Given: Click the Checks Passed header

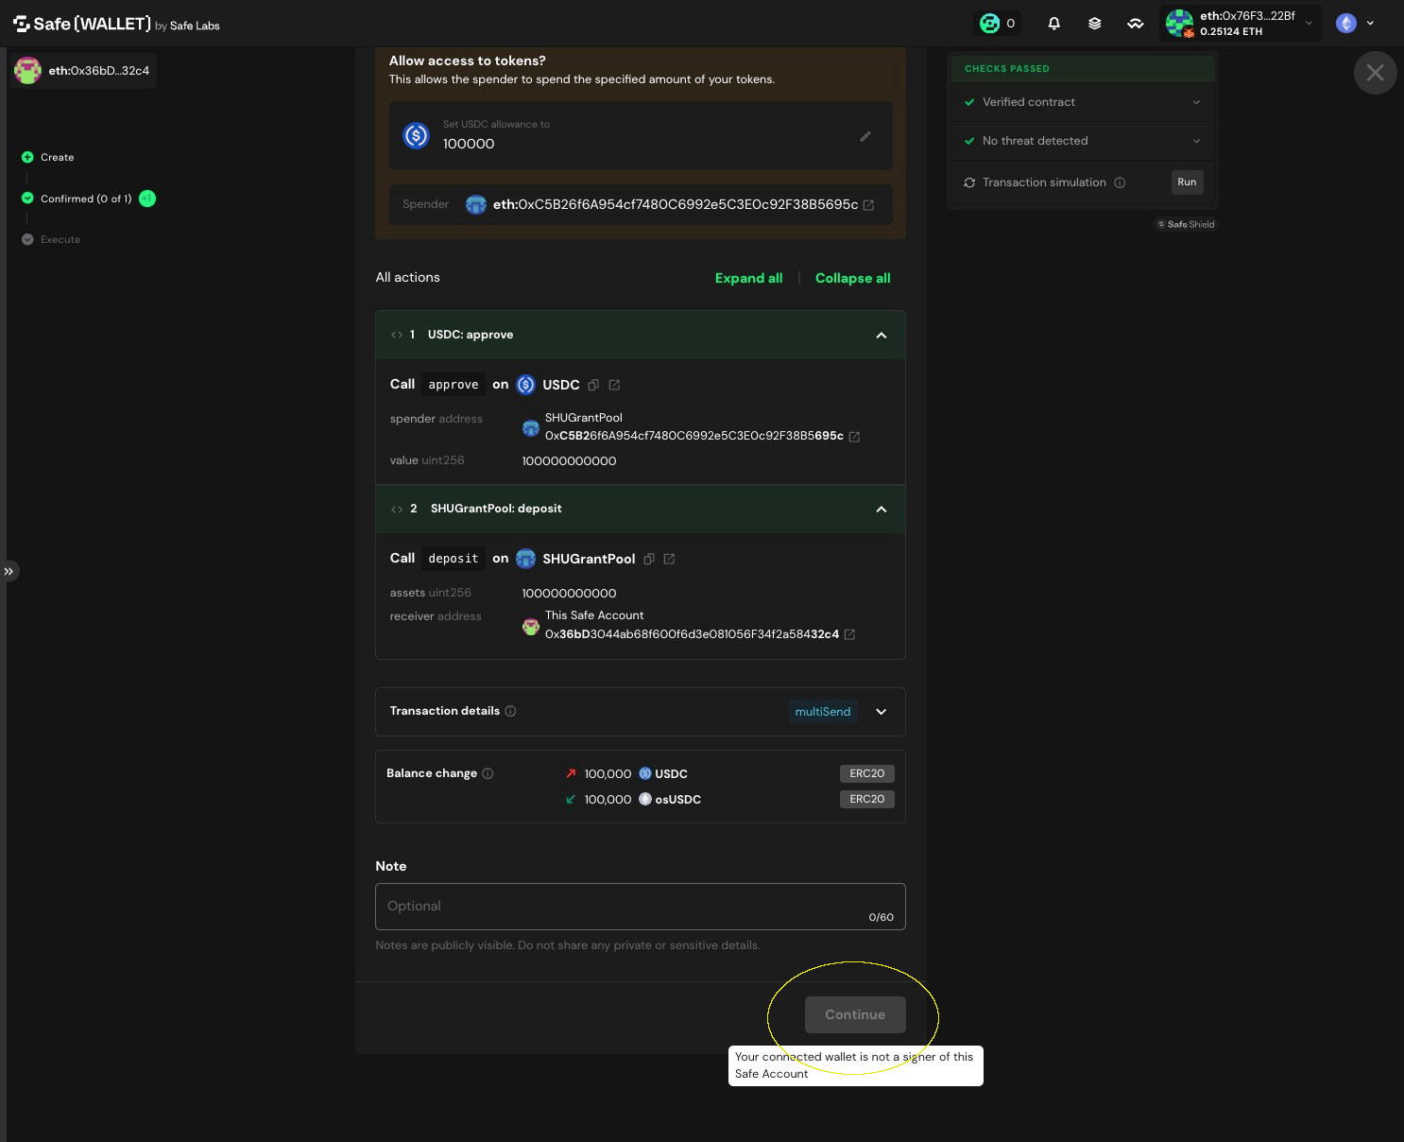Looking at the screenshot, I should [x=1083, y=69].
